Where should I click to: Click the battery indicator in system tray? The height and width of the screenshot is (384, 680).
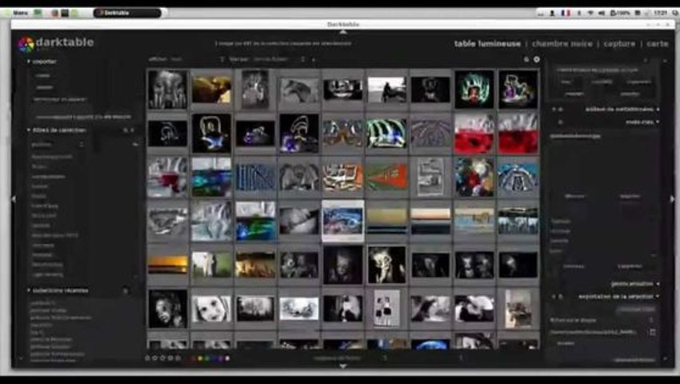[x=620, y=13]
